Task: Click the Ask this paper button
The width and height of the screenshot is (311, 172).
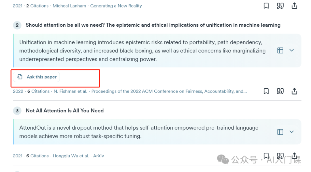Action: 37,77
